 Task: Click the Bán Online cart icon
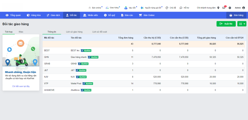[140, 15]
